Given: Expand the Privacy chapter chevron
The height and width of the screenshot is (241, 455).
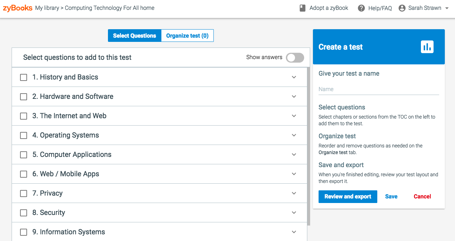Looking at the screenshot, I should (x=294, y=193).
